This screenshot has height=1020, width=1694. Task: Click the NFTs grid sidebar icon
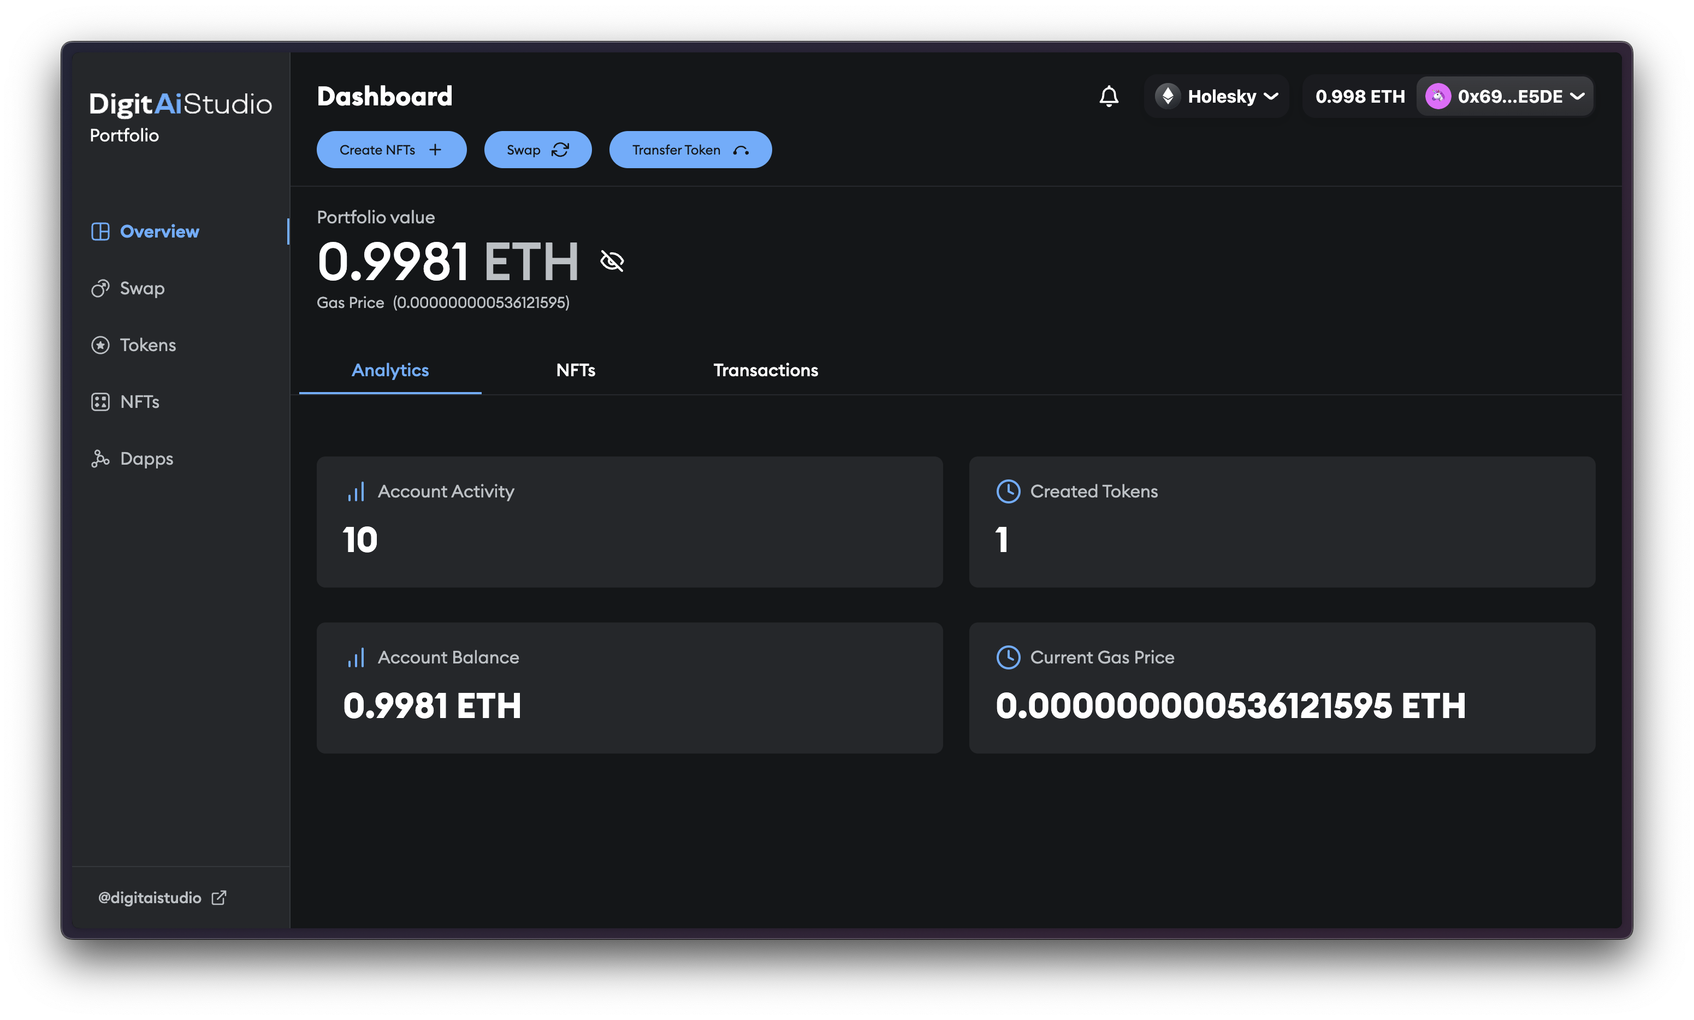[100, 402]
